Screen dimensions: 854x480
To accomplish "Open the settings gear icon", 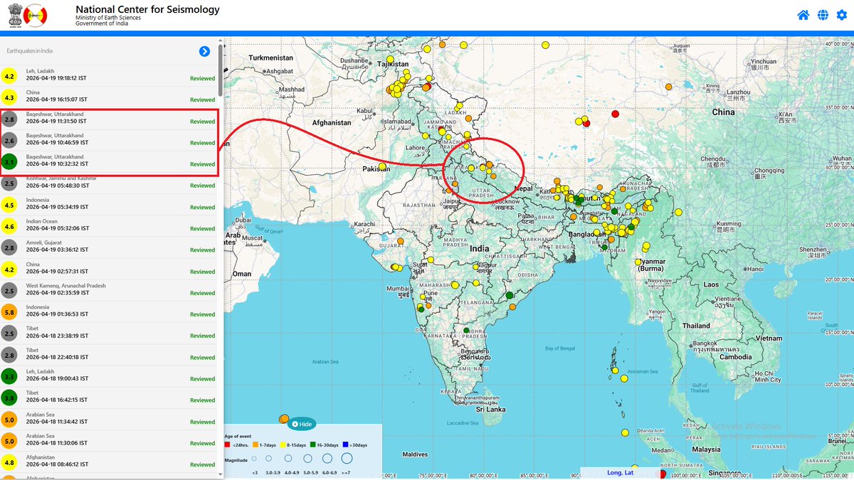I will (843, 14).
